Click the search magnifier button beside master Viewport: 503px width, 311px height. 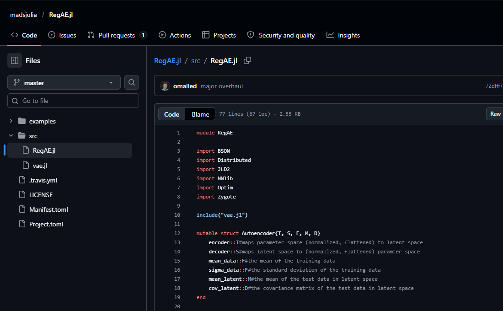click(x=132, y=82)
